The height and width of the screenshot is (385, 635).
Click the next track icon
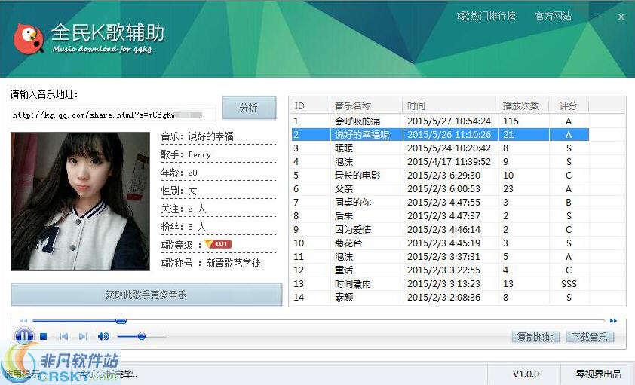[84, 336]
